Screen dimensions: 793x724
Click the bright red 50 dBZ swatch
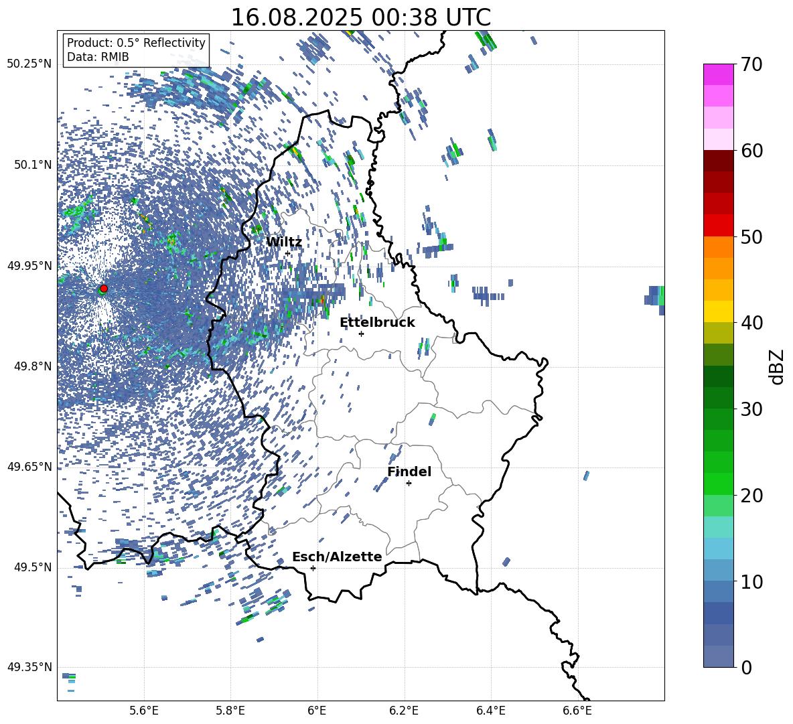pyautogui.click(x=718, y=226)
